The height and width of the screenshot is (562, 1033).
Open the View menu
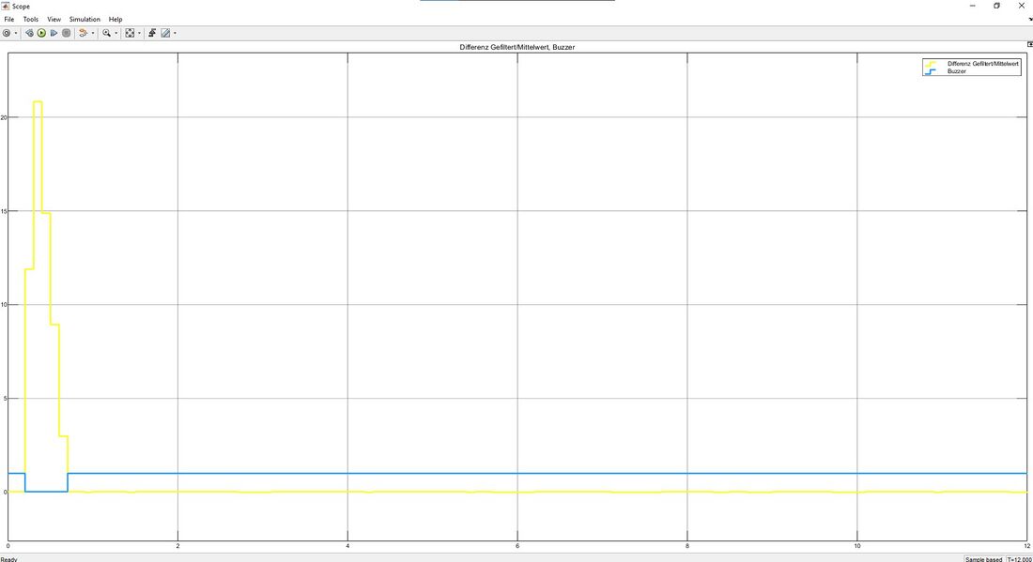click(54, 19)
